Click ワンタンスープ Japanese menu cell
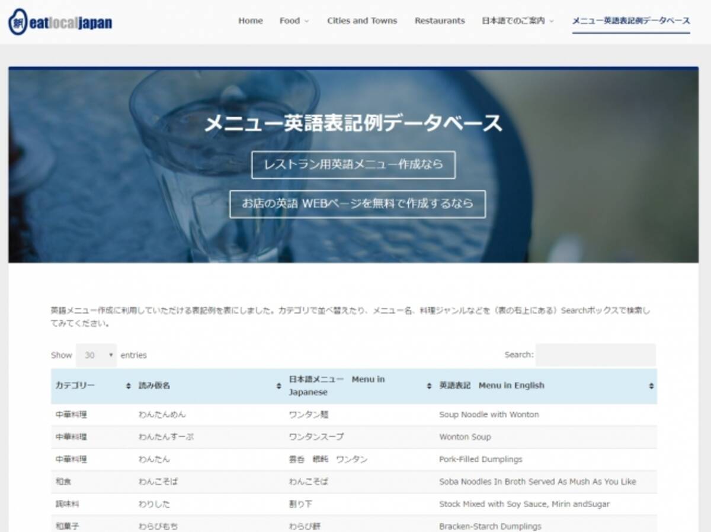711x532 pixels. [x=316, y=437]
